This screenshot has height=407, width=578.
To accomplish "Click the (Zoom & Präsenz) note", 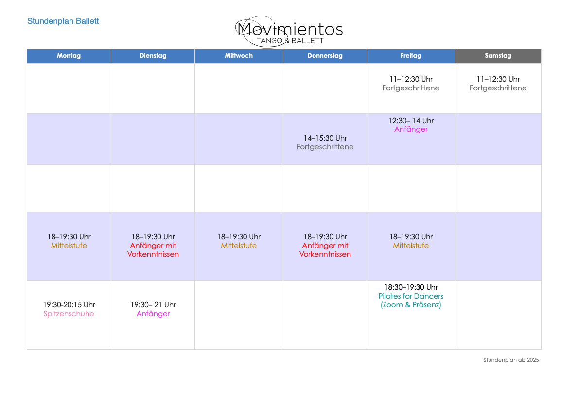I will (x=411, y=305).
